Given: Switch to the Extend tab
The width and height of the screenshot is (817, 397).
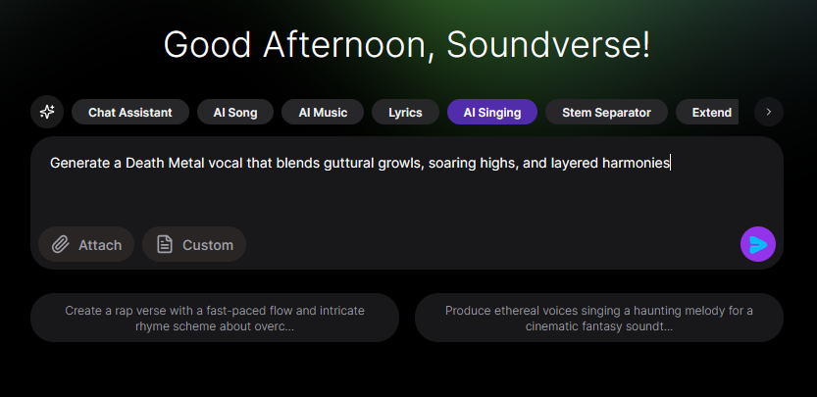Looking at the screenshot, I should coord(707,112).
